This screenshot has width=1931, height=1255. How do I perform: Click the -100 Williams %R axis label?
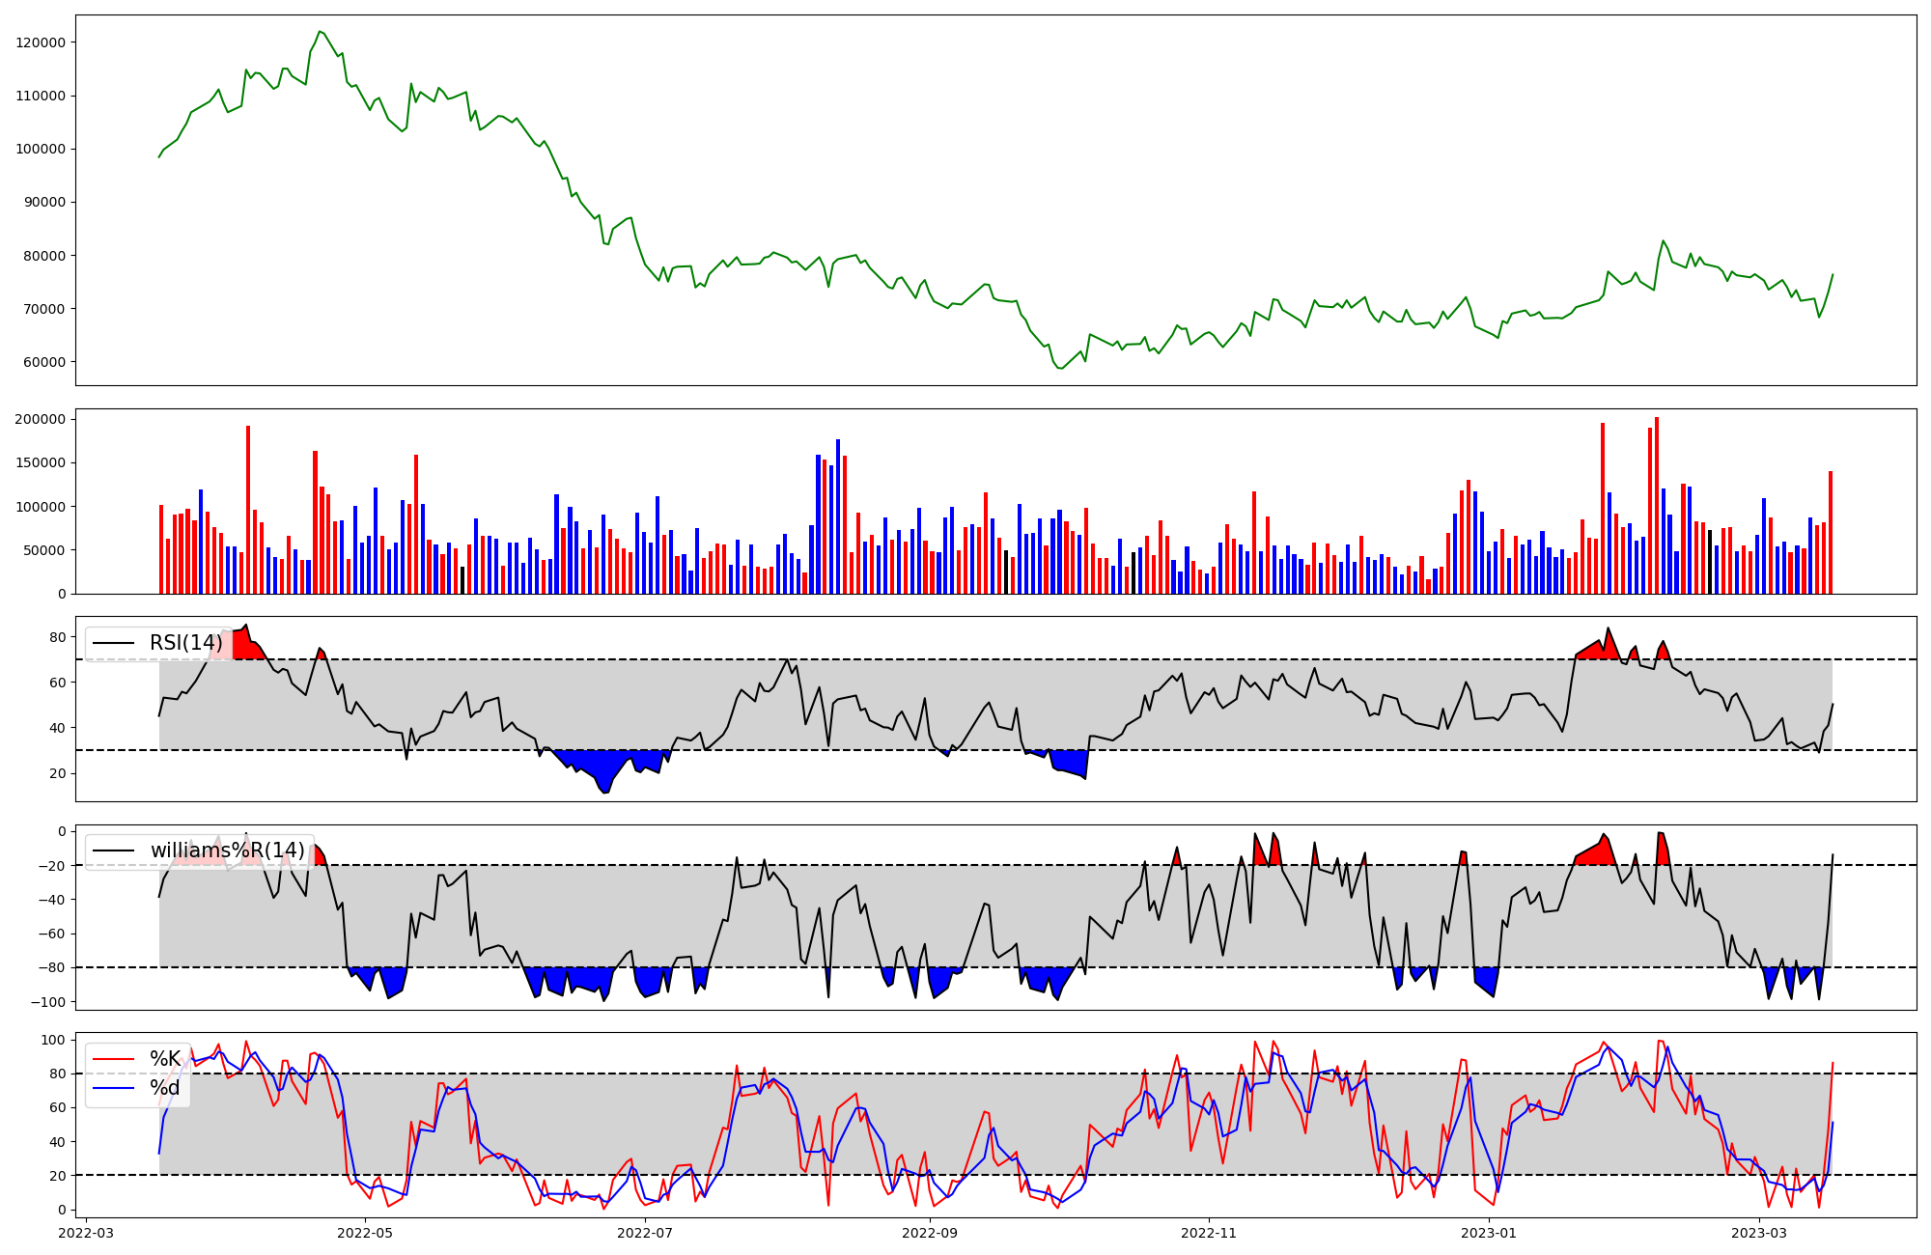click(47, 1002)
